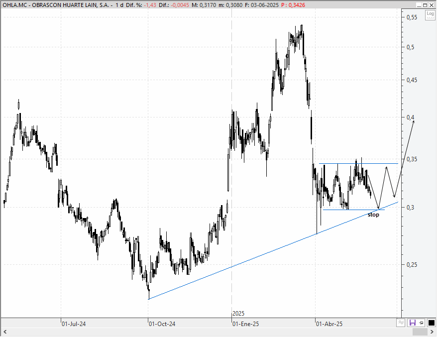
Task: Click the horizontal scrollbar thumb
Action: [x=420, y=332]
